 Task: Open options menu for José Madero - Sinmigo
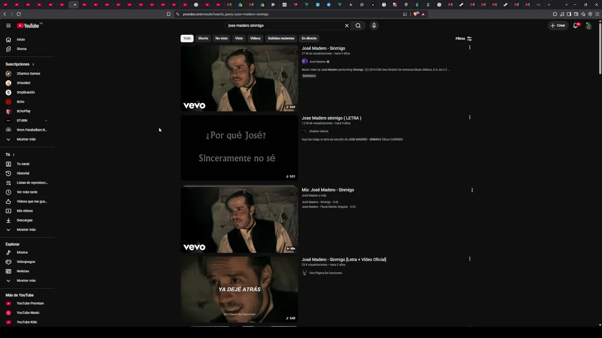tap(469, 47)
